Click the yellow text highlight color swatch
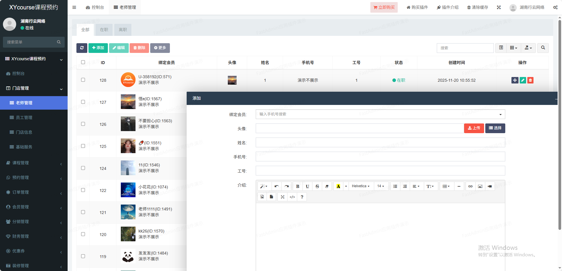 coord(338,186)
